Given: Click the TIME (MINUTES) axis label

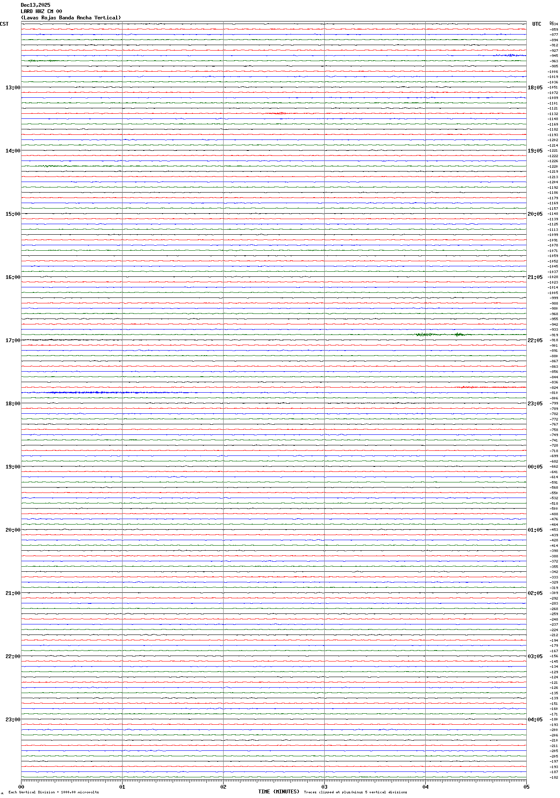Looking at the screenshot, I should click(x=278, y=792).
